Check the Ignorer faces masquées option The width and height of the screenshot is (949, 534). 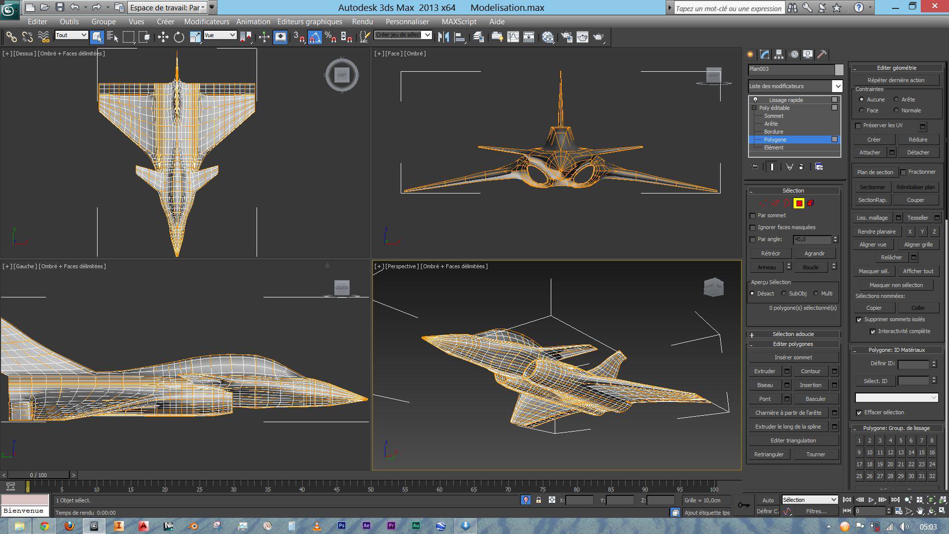(x=753, y=228)
